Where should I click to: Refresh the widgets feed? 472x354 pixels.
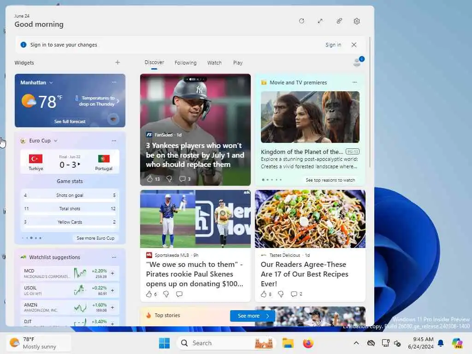301,21
